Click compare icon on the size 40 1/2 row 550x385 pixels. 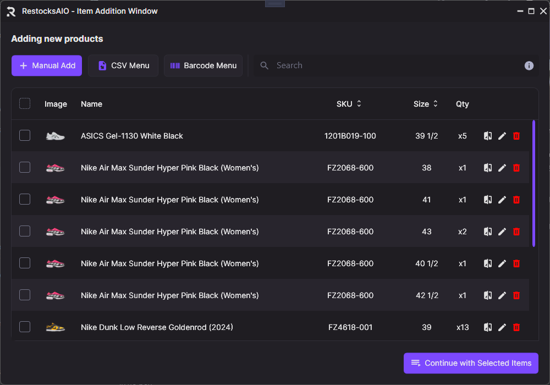[487, 263]
